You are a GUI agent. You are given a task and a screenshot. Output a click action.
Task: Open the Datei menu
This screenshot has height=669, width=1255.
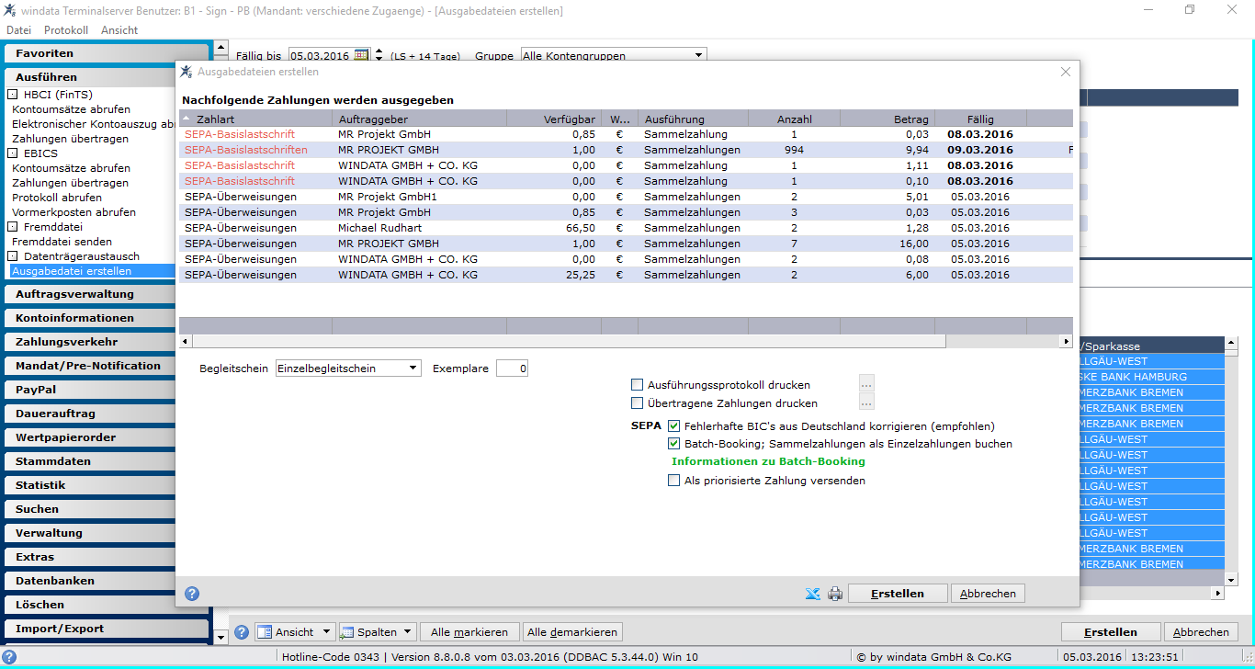pos(18,30)
